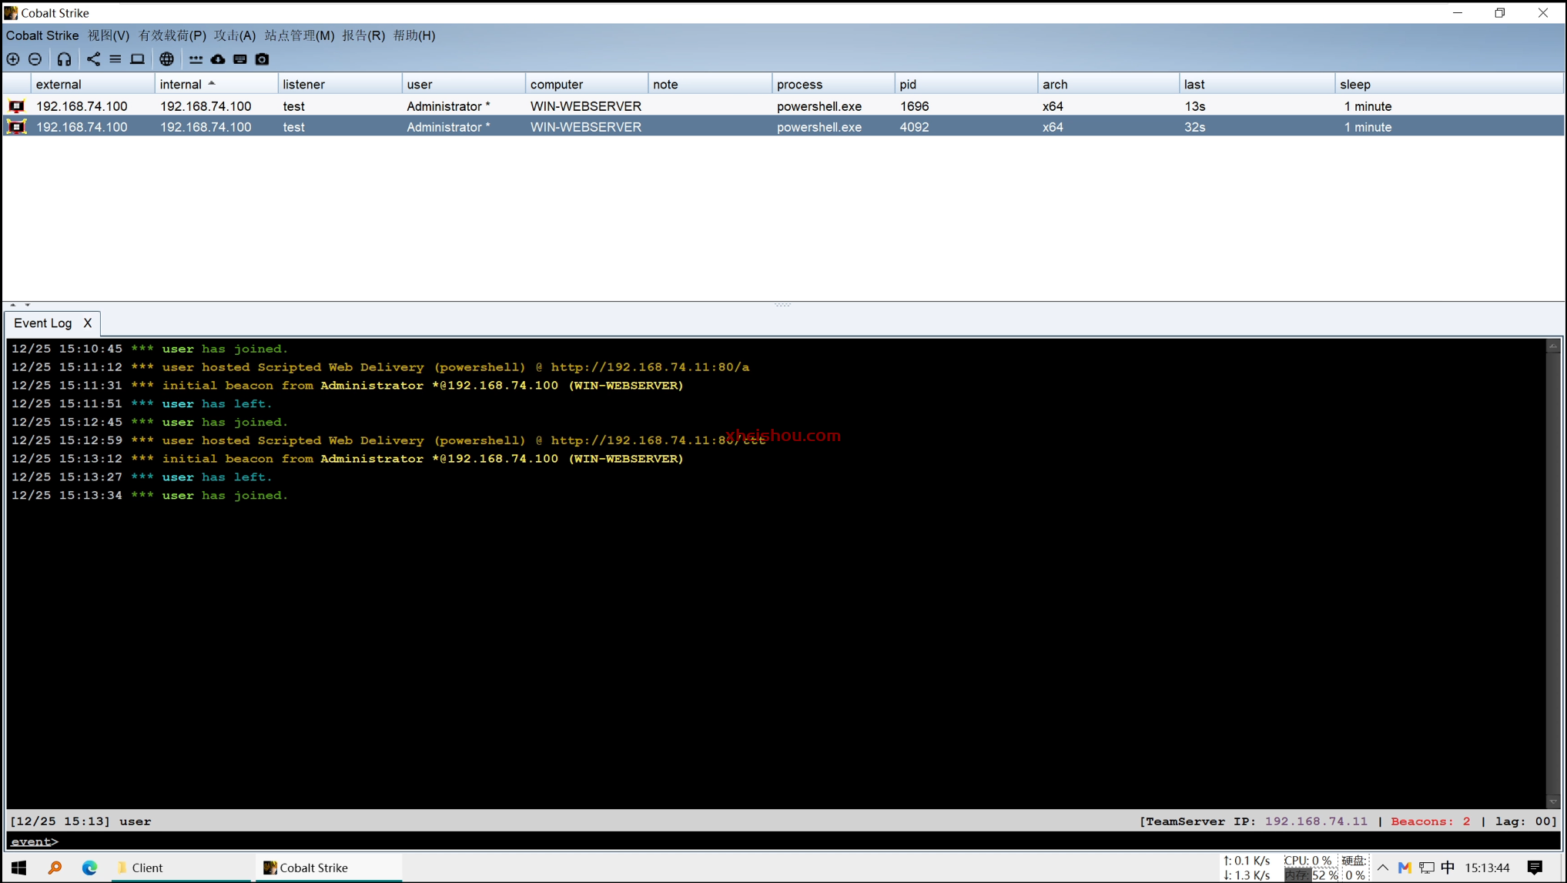Open listeners via the headphones icon
The height and width of the screenshot is (883, 1567).
point(64,59)
